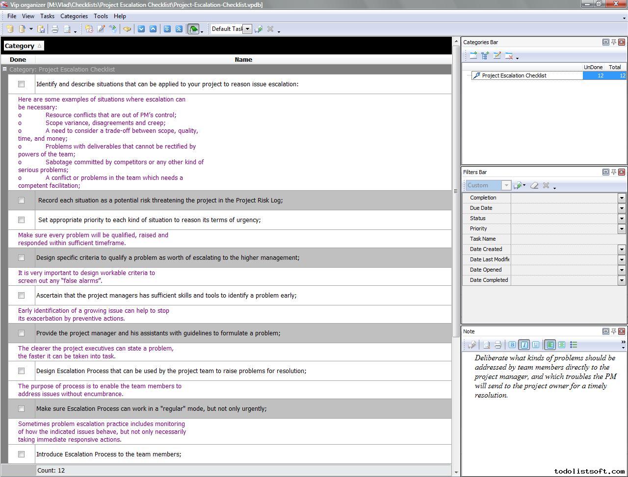Click the Category grouping header button
628x477 pixels.
[23, 46]
